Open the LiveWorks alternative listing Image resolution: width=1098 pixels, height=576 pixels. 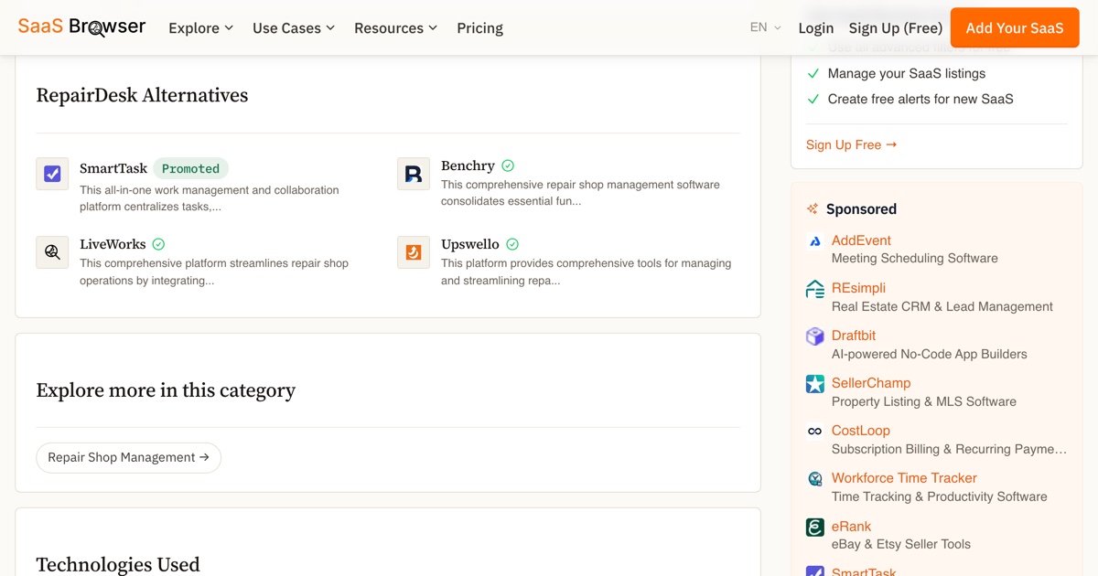113,244
